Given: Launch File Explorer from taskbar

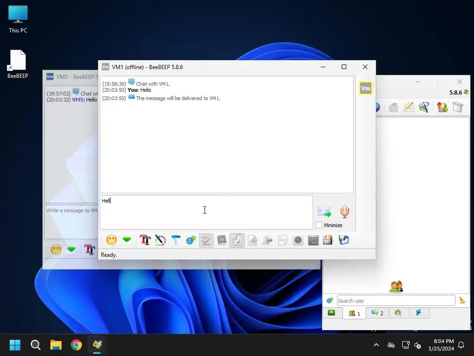Looking at the screenshot, I should (x=56, y=345).
